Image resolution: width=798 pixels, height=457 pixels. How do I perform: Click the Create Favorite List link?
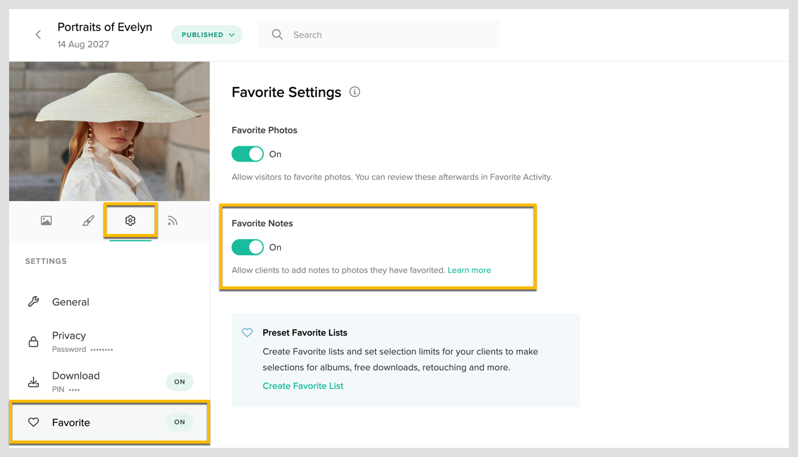(x=303, y=386)
